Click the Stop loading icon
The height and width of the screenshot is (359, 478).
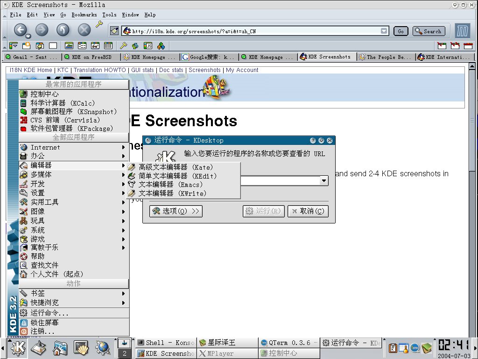point(84,30)
